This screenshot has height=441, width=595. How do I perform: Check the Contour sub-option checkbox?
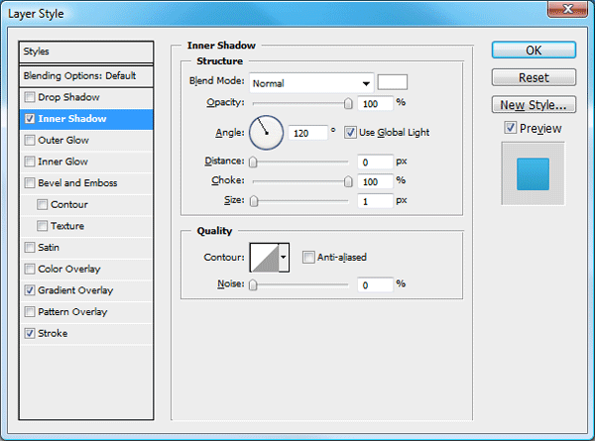pyautogui.click(x=42, y=205)
